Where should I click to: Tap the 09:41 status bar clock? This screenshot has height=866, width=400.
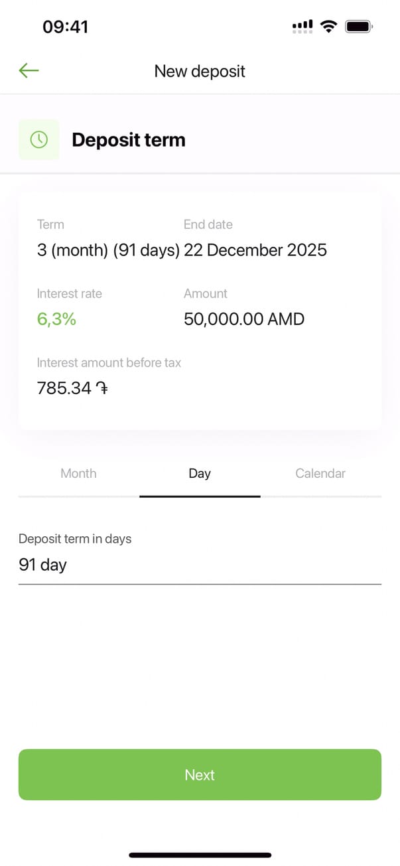[x=65, y=27]
